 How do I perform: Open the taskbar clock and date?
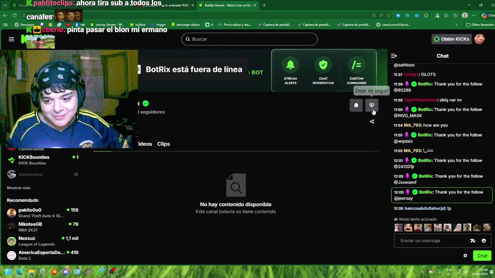(480, 272)
